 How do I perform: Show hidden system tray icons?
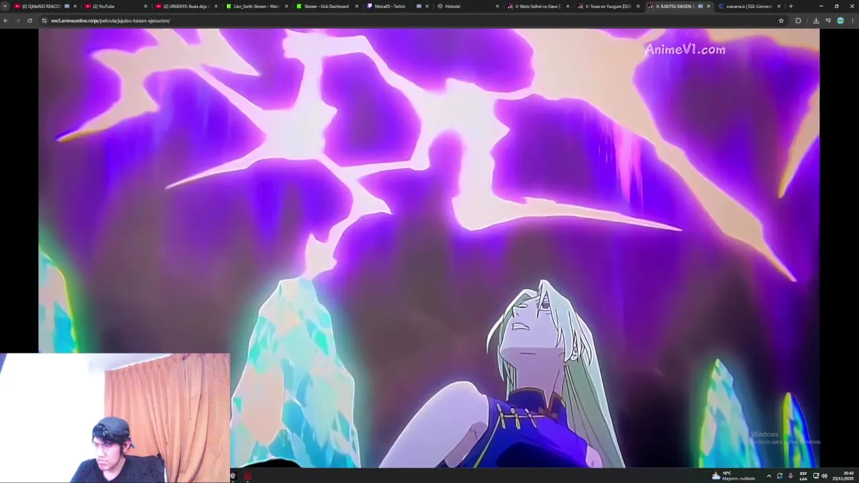pyautogui.click(x=769, y=476)
